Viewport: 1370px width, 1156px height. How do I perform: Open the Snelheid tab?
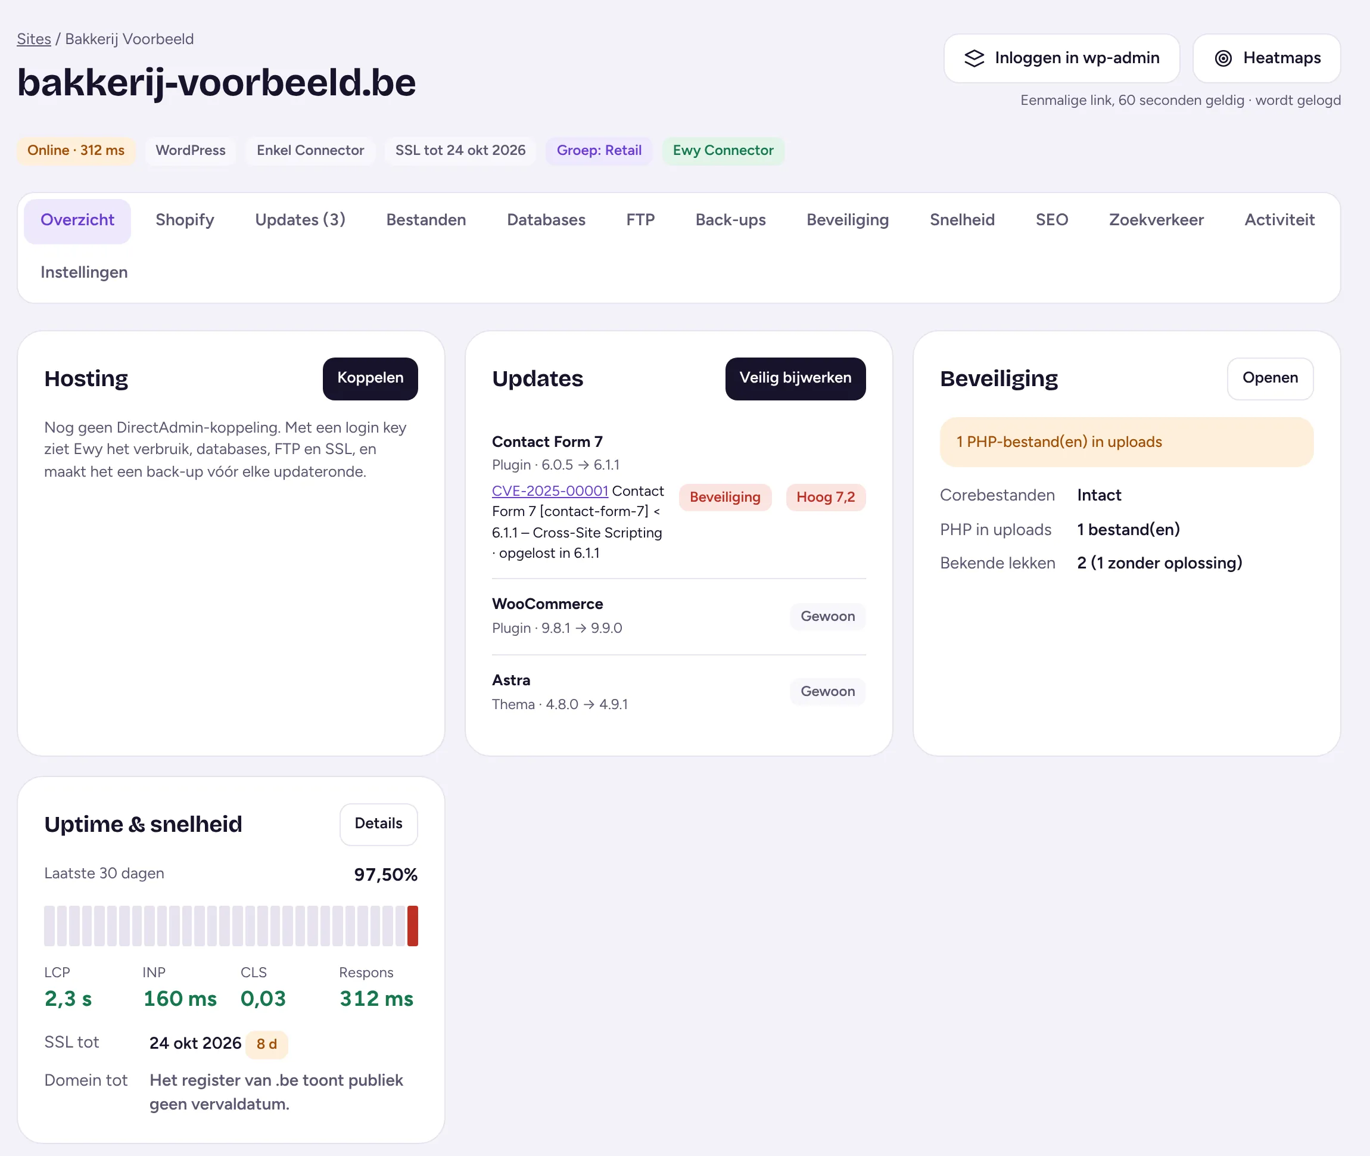(962, 220)
